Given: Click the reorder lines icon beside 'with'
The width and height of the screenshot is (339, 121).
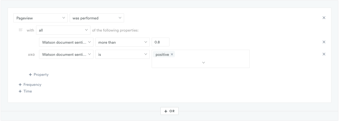Looking at the screenshot, I should pos(21,30).
